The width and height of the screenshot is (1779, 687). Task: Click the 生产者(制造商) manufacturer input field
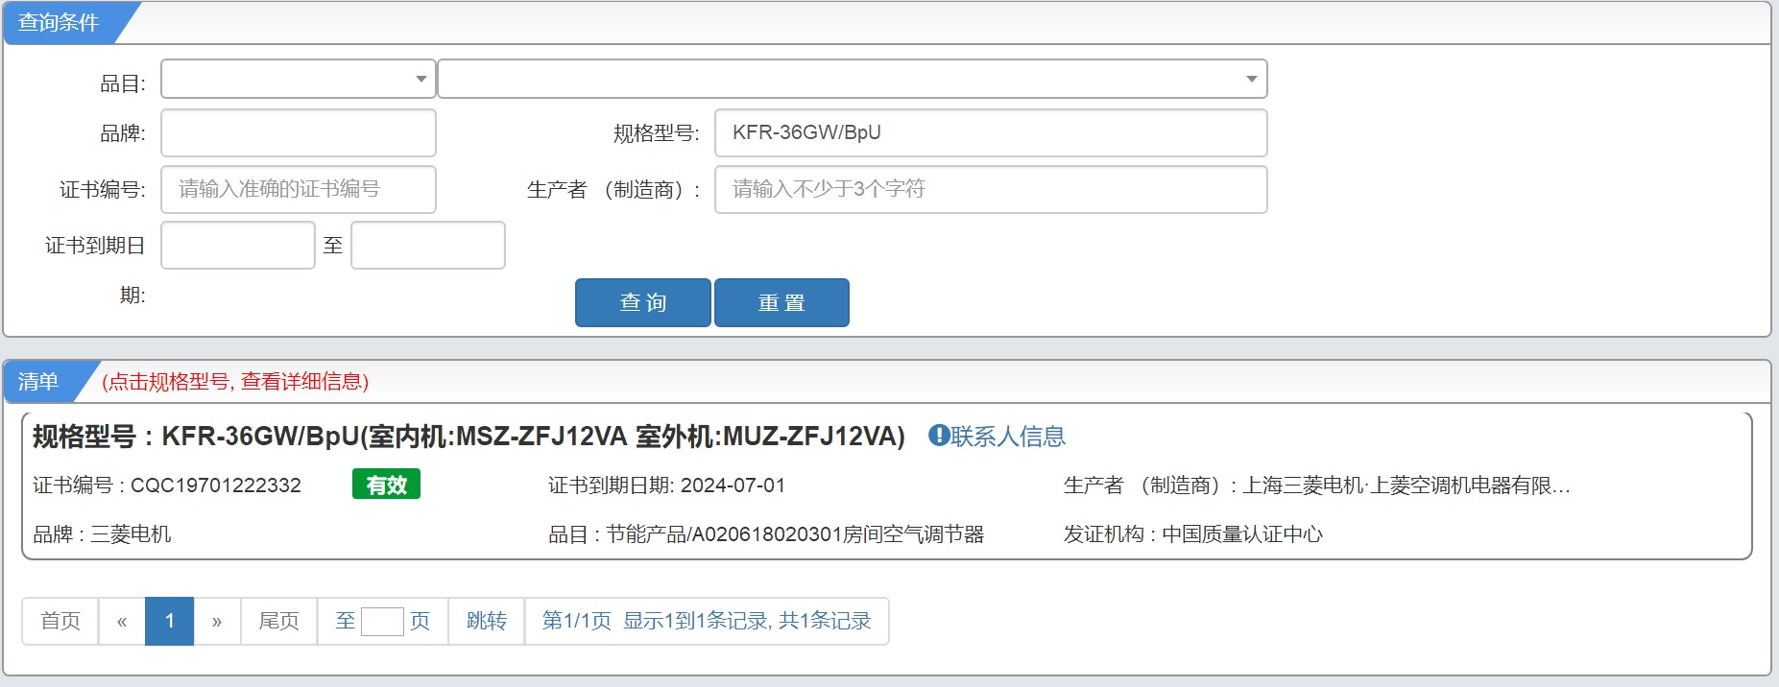pos(990,189)
